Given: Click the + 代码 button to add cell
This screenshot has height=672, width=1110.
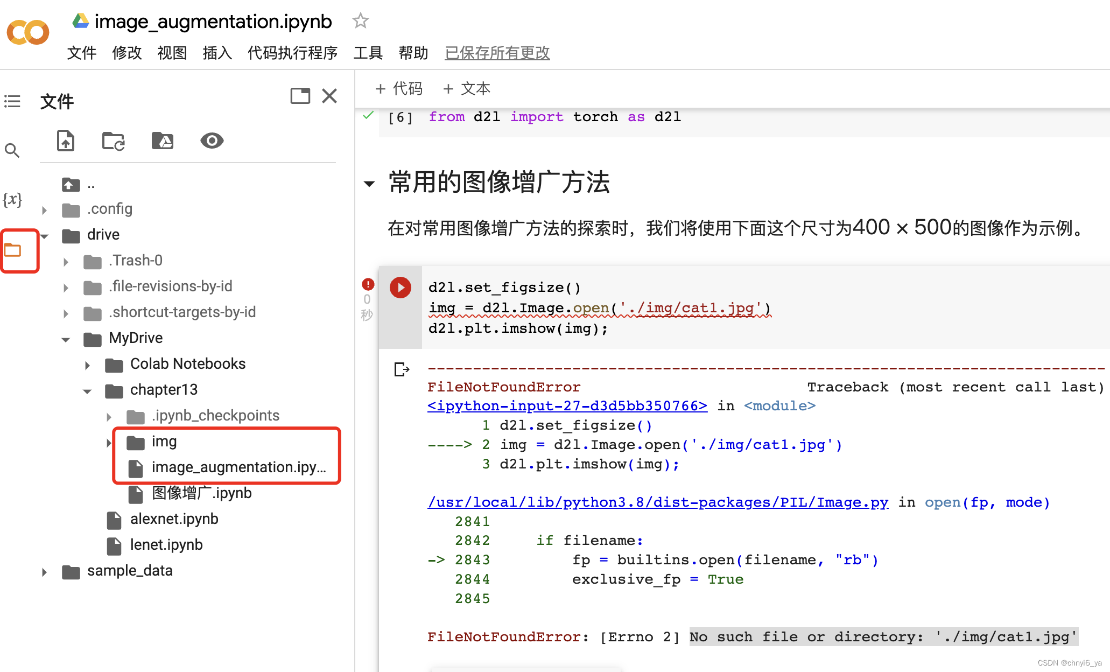Looking at the screenshot, I should point(399,89).
